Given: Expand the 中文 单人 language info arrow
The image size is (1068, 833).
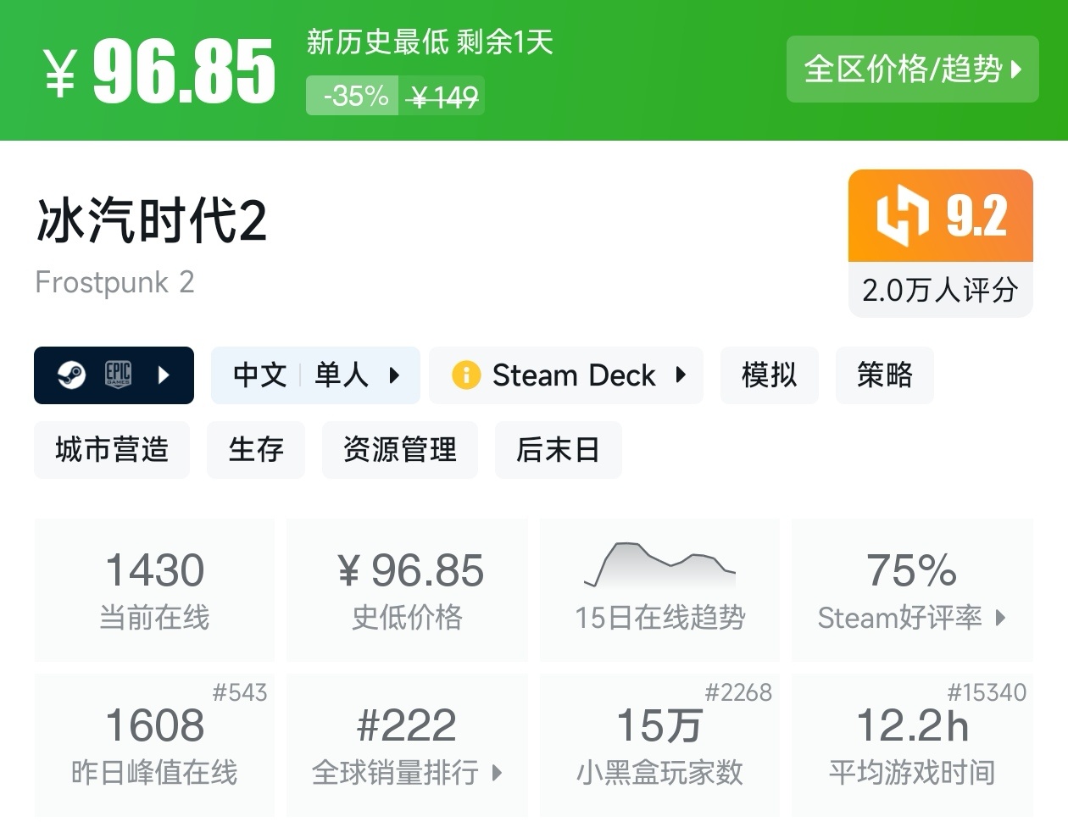Looking at the screenshot, I should 394,375.
